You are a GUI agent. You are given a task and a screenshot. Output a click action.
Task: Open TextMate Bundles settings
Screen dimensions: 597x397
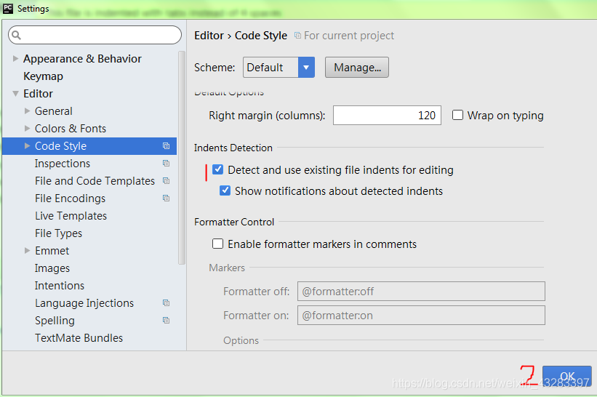click(79, 338)
